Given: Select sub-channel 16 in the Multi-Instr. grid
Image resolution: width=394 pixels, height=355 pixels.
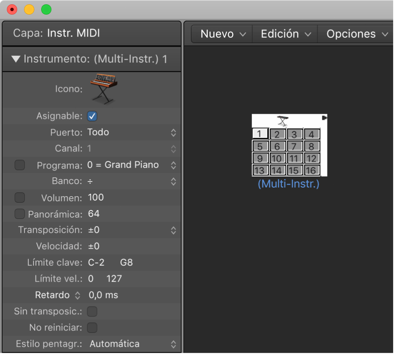Looking at the screenshot, I should tap(311, 170).
